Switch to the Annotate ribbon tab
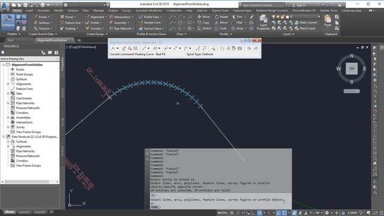The height and width of the screenshot is (216, 384). tap(43, 11)
